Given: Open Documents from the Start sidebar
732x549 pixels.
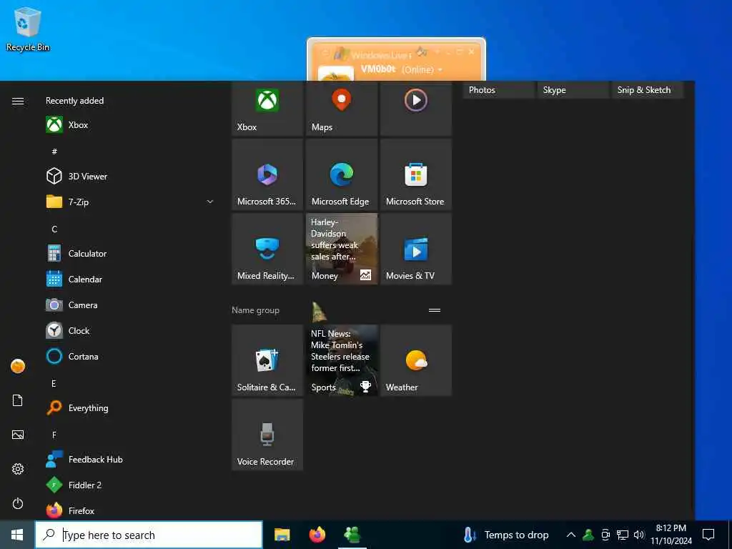Looking at the screenshot, I should pos(18,400).
